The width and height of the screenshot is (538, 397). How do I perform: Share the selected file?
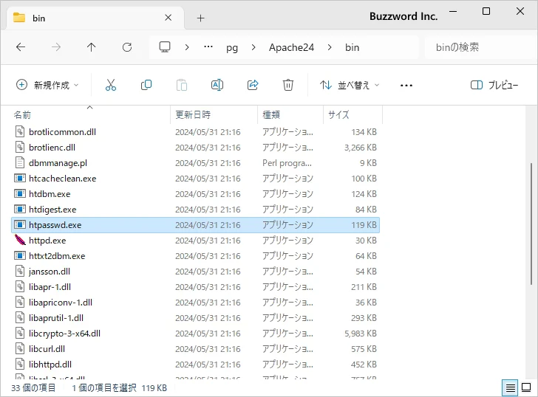(253, 85)
